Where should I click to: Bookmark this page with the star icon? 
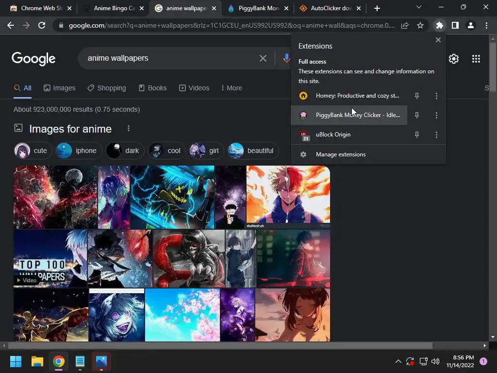[420, 25]
